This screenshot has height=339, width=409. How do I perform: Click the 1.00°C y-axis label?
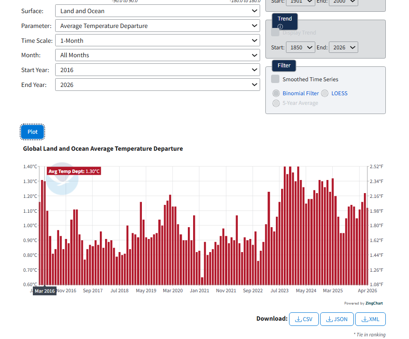(30, 225)
